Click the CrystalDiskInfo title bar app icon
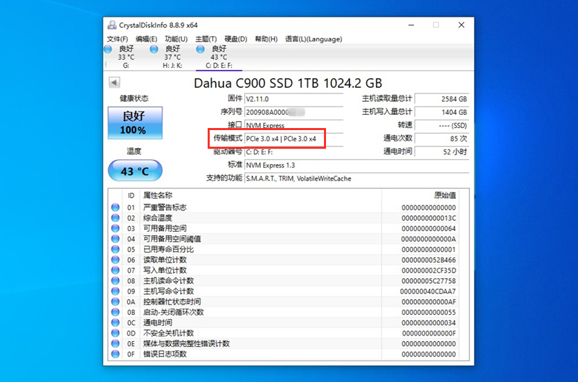 [x=111, y=25]
